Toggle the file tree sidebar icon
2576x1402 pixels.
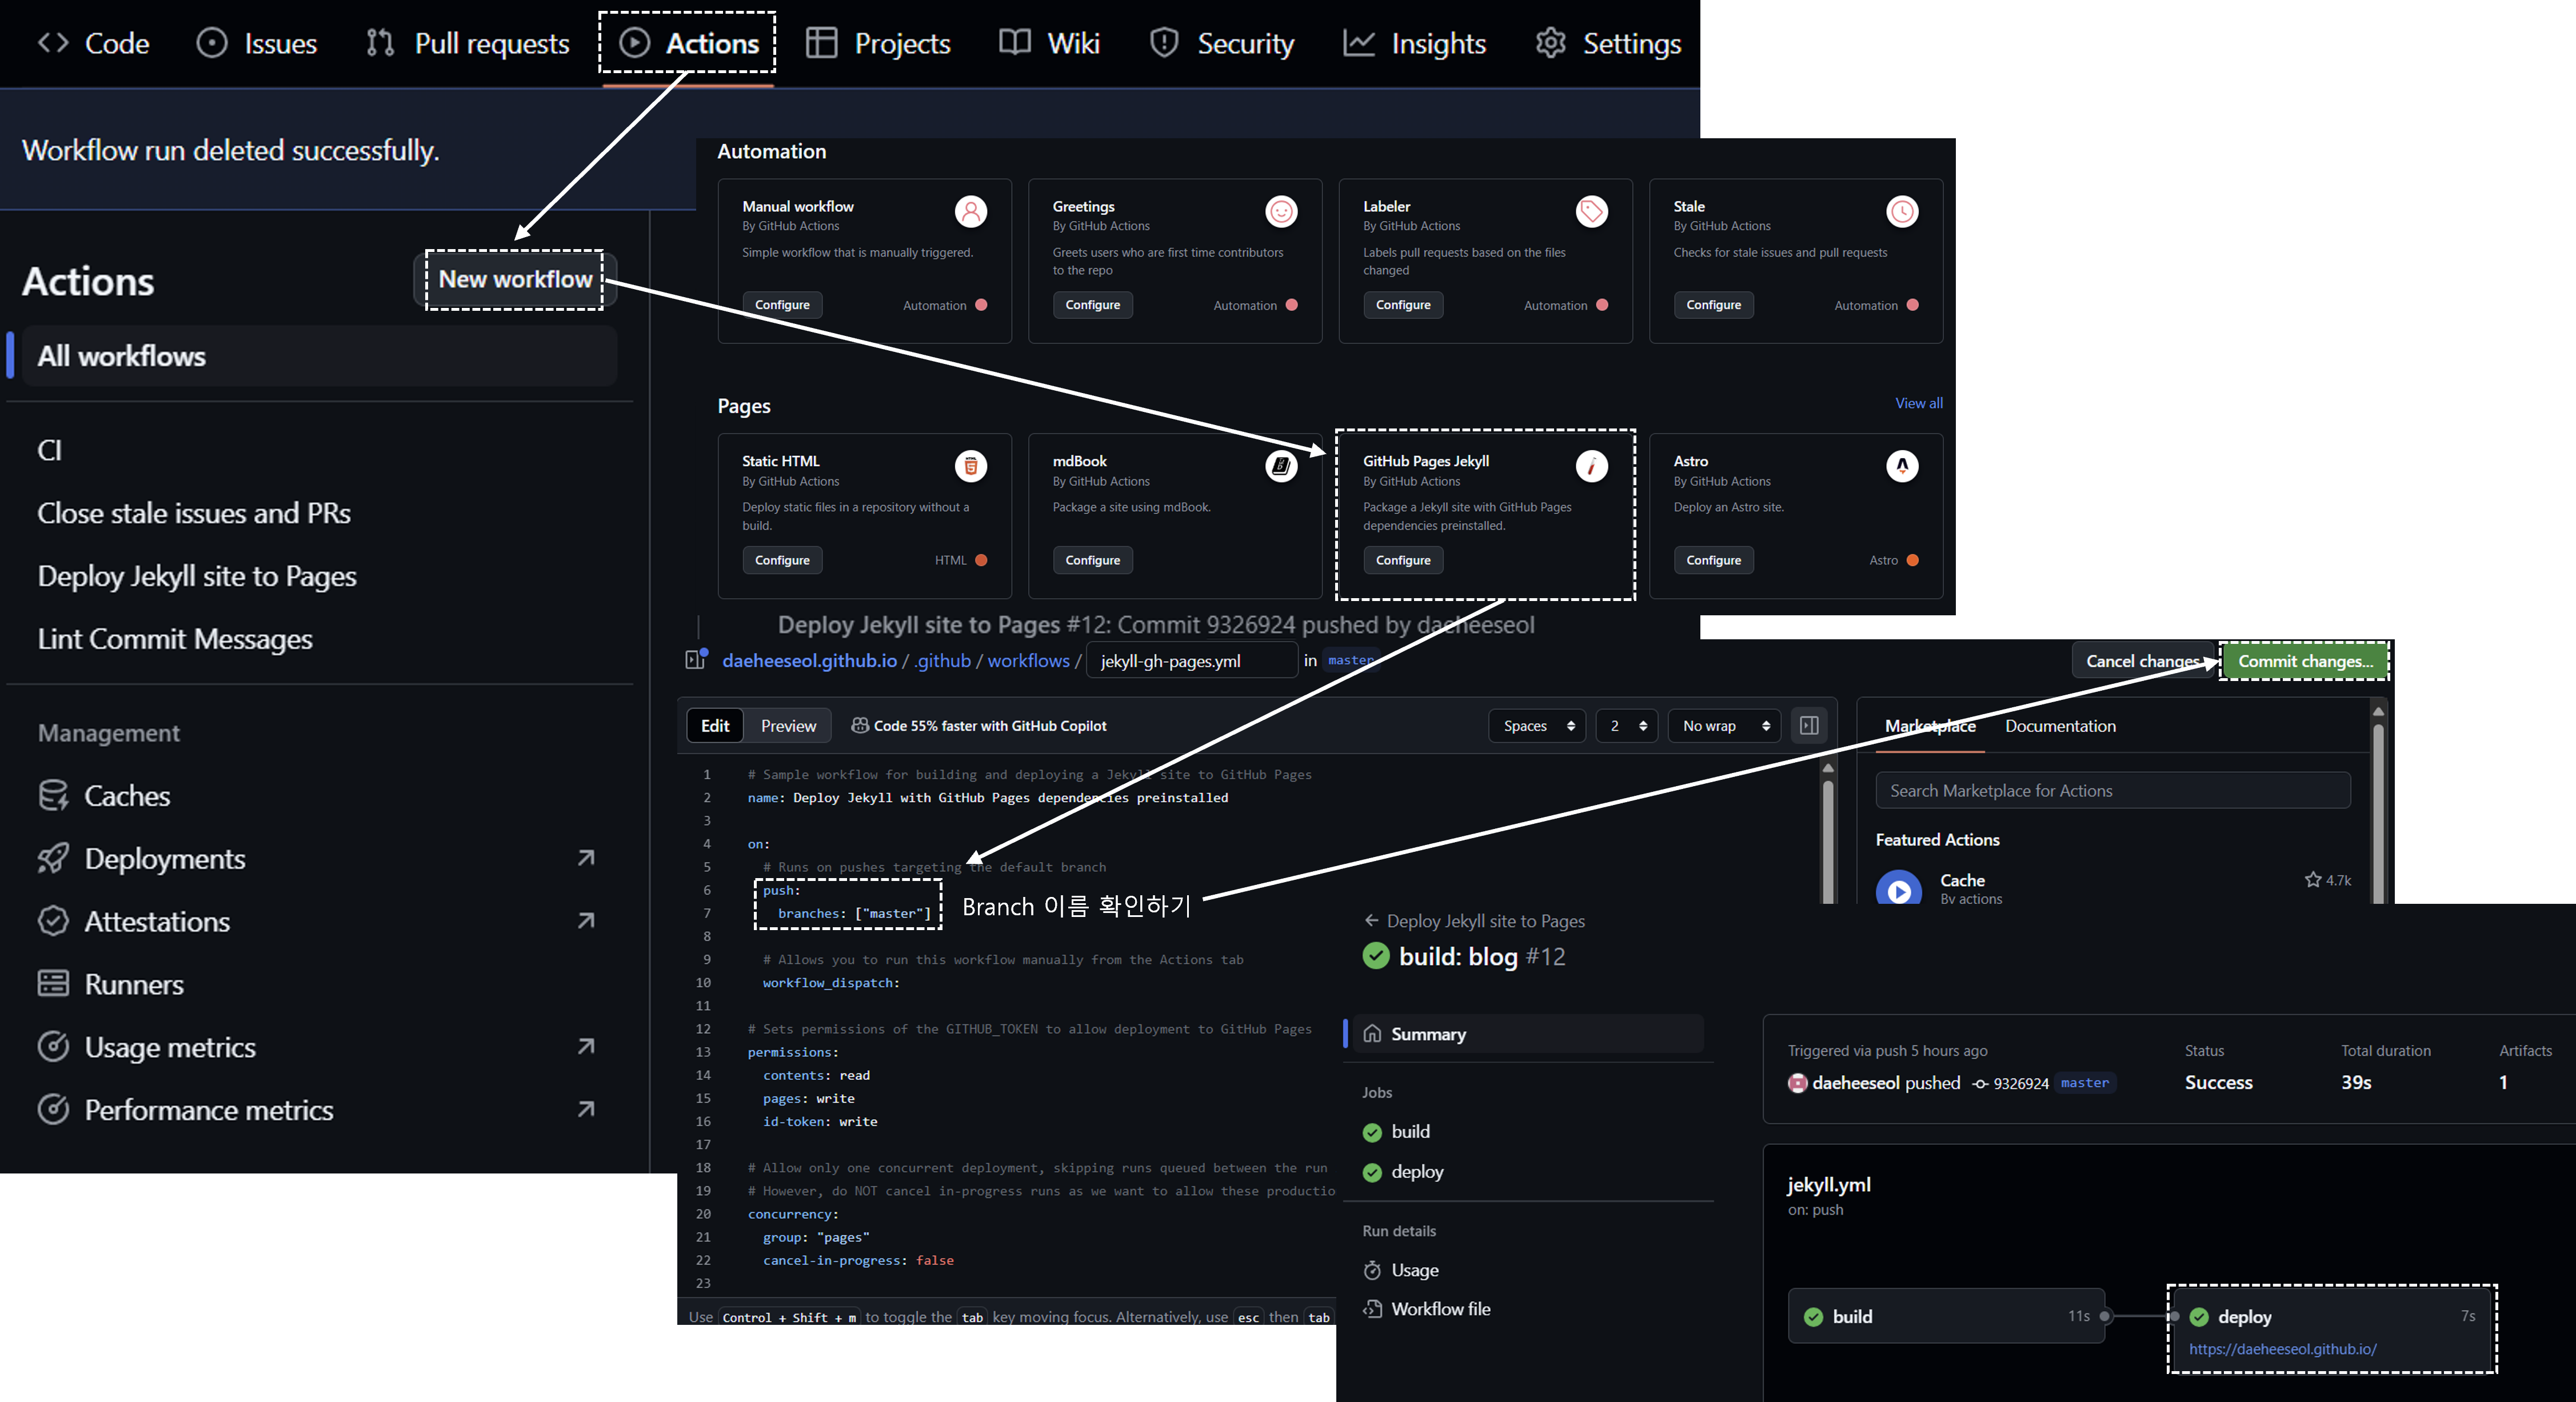[696, 659]
